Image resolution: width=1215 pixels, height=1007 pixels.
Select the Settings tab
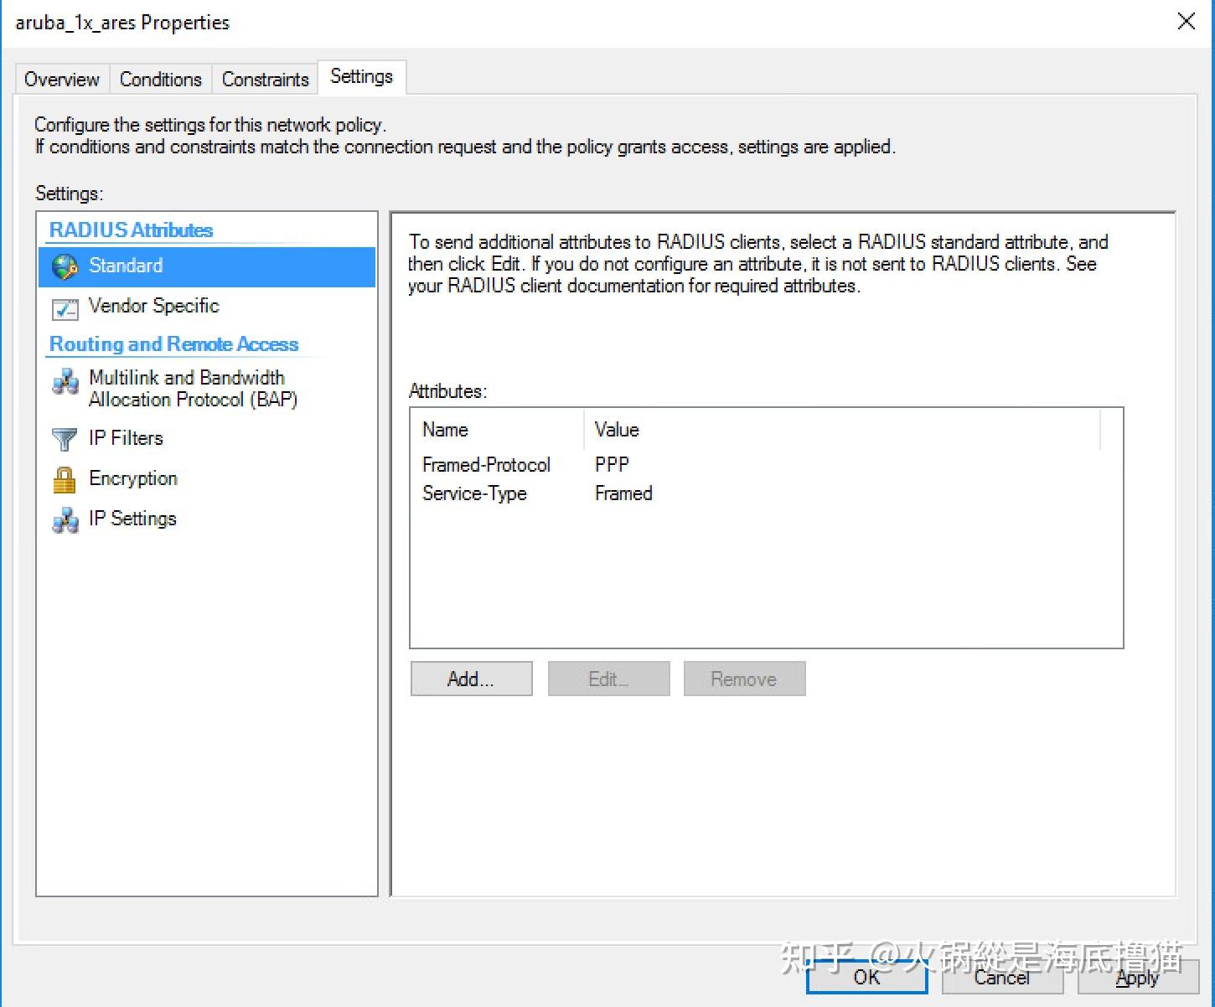click(x=361, y=76)
